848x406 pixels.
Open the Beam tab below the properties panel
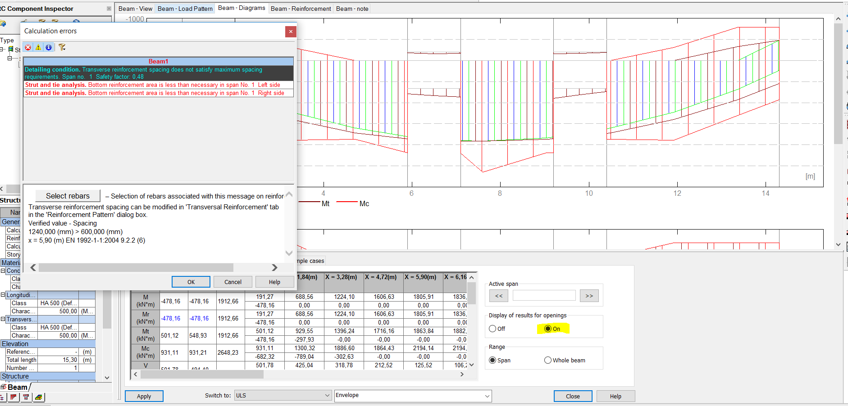pos(16,387)
